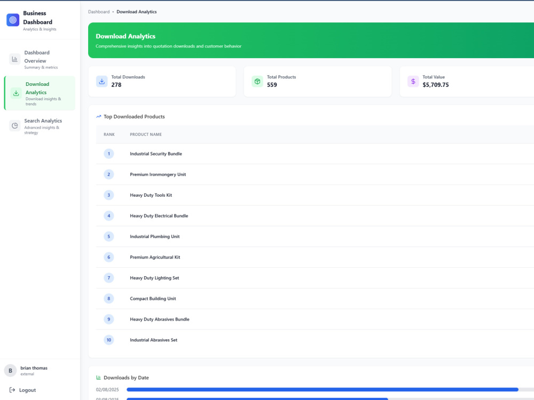Click the Heavy Duty Tools Kit row
Screen dimensions: 534x400
315,195
